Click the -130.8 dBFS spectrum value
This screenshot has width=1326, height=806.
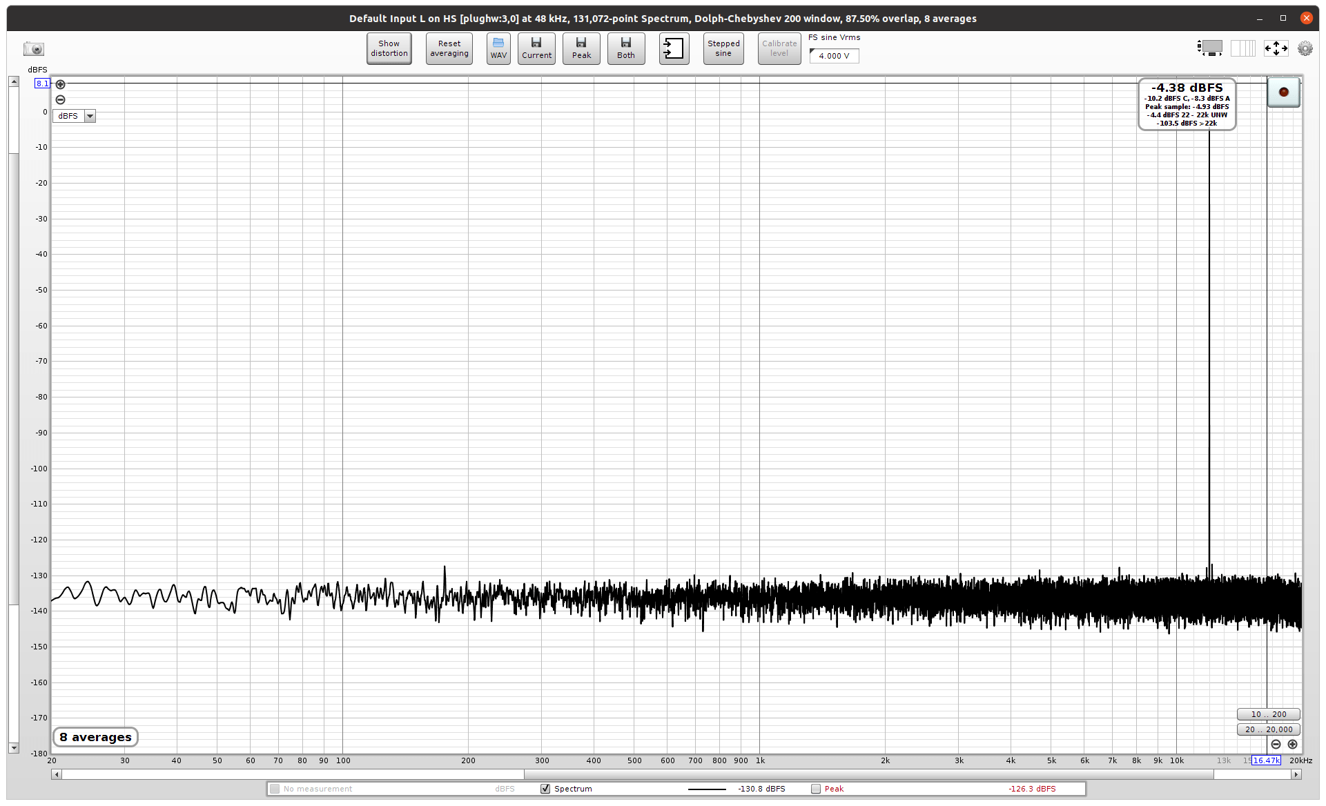pyautogui.click(x=761, y=789)
